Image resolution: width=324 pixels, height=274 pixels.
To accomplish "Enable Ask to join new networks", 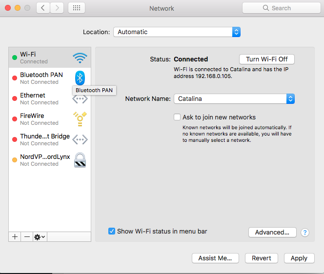I will click(178, 117).
